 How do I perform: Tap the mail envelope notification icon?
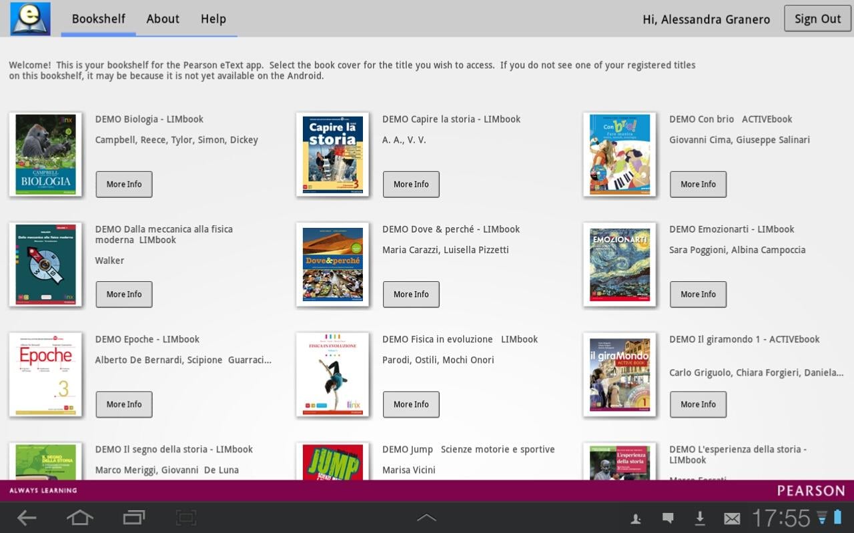732,518
